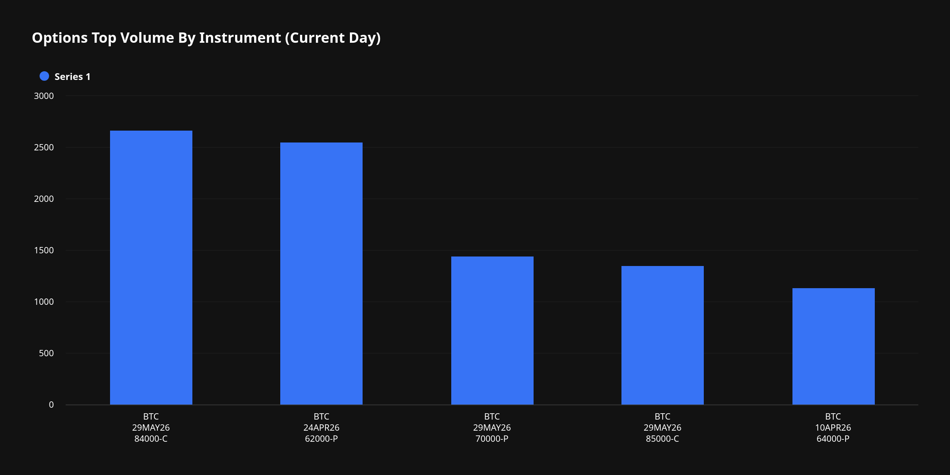Select the BTC 24APR26 62000-P bar
Image resolution: width=950 pixels, height=475 pixels.
click(x=321, y=274)
